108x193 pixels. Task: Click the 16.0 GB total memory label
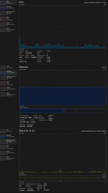click(x=104, y=67)
